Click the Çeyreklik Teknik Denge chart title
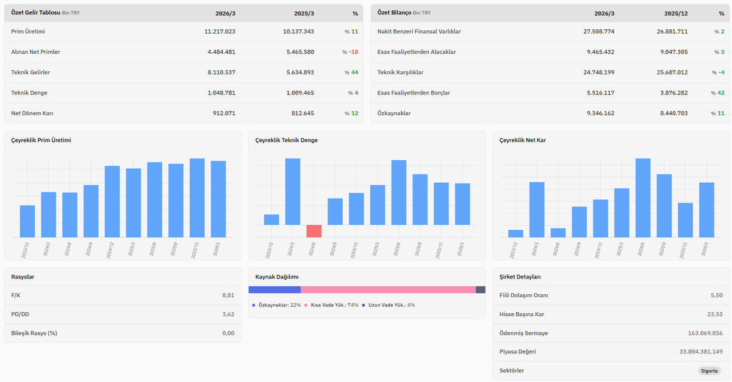This screenshot has height=382, width=732. pos(287,140)
